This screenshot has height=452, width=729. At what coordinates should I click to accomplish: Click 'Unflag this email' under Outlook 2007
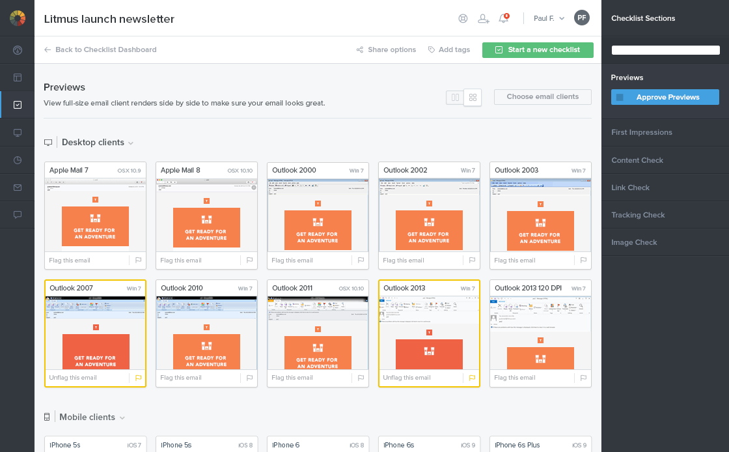click(73, 378)
